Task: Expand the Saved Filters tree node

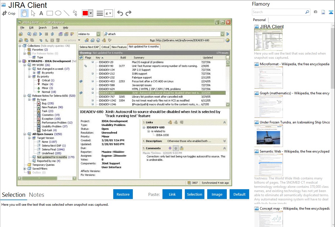Action: (25, 169)
